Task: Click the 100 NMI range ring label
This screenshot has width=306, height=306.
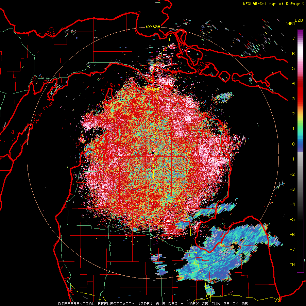Action: coord(153,27)
